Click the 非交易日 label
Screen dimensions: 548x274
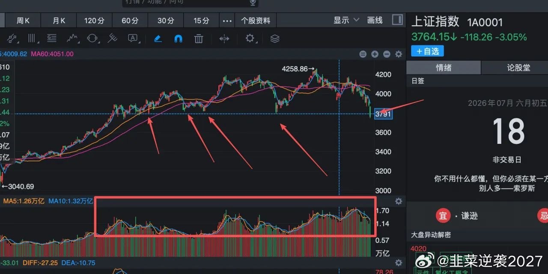point(507,160)
